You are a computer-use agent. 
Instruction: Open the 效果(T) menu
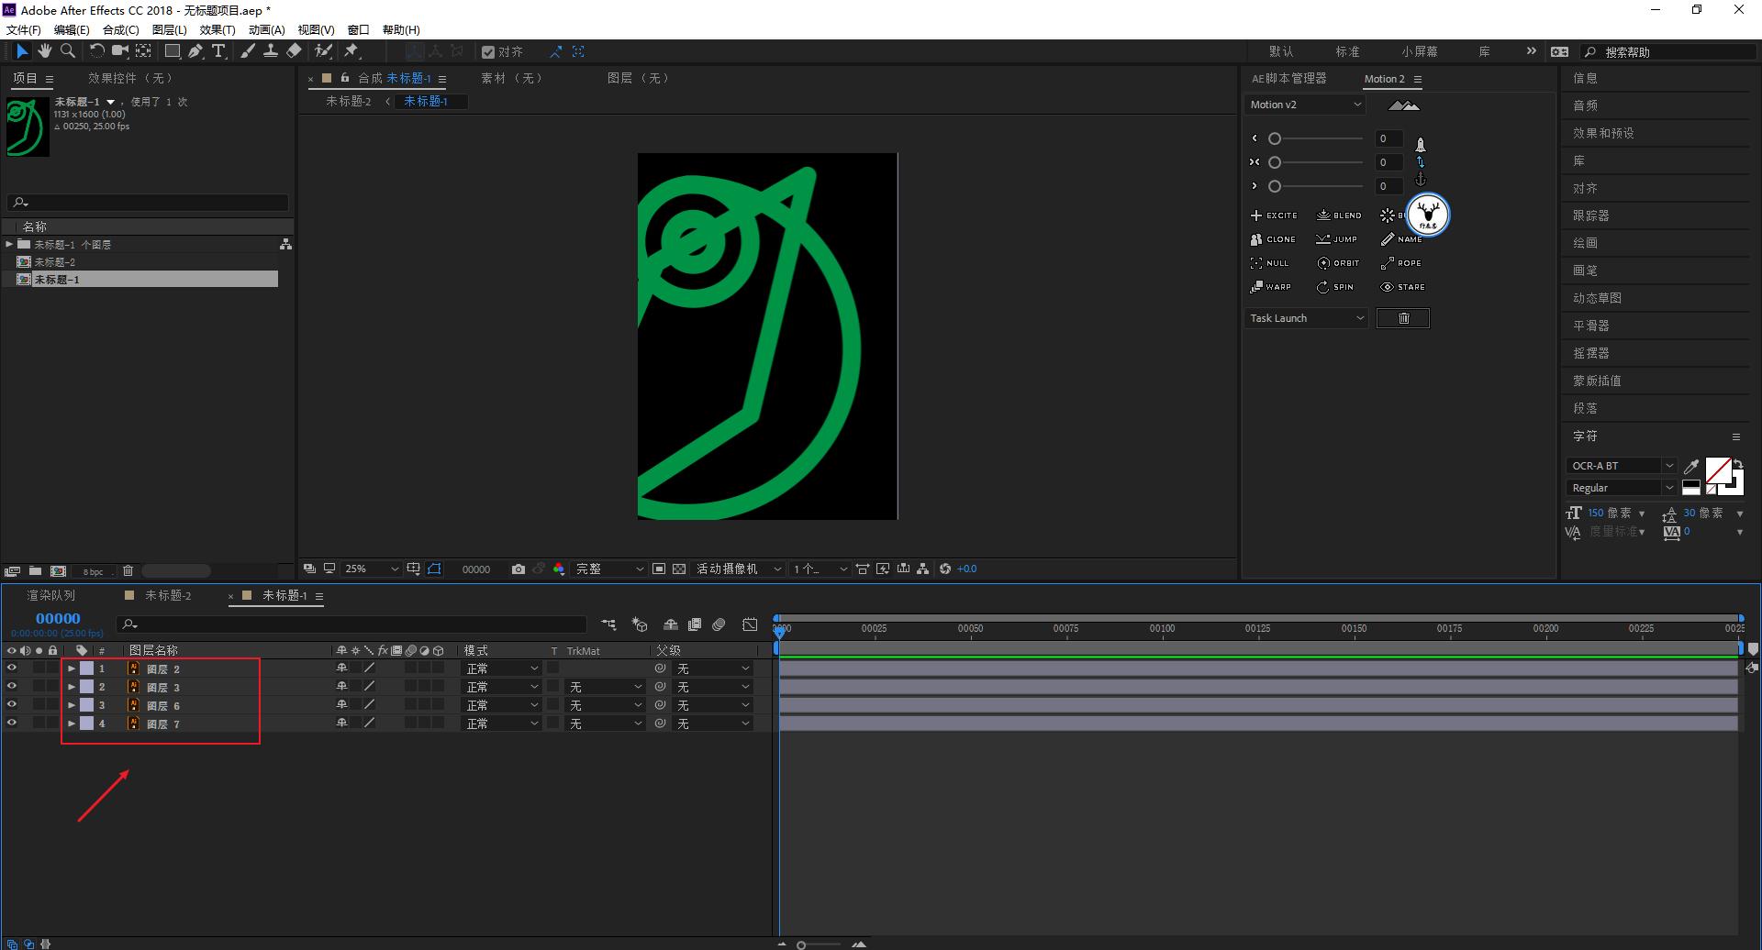[217, 29]
